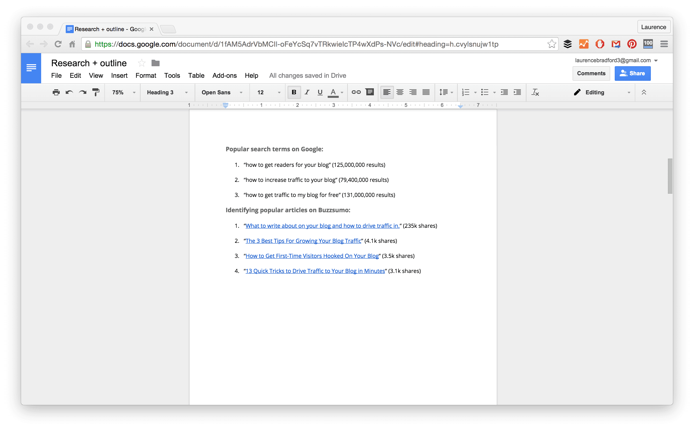Open the Table menu
The image size is (694, 430).
click(x=196, y=75)
